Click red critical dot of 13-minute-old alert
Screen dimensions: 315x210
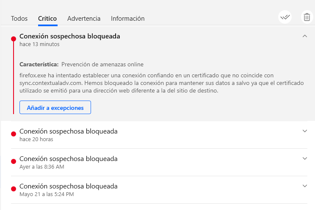coord(14,39)
